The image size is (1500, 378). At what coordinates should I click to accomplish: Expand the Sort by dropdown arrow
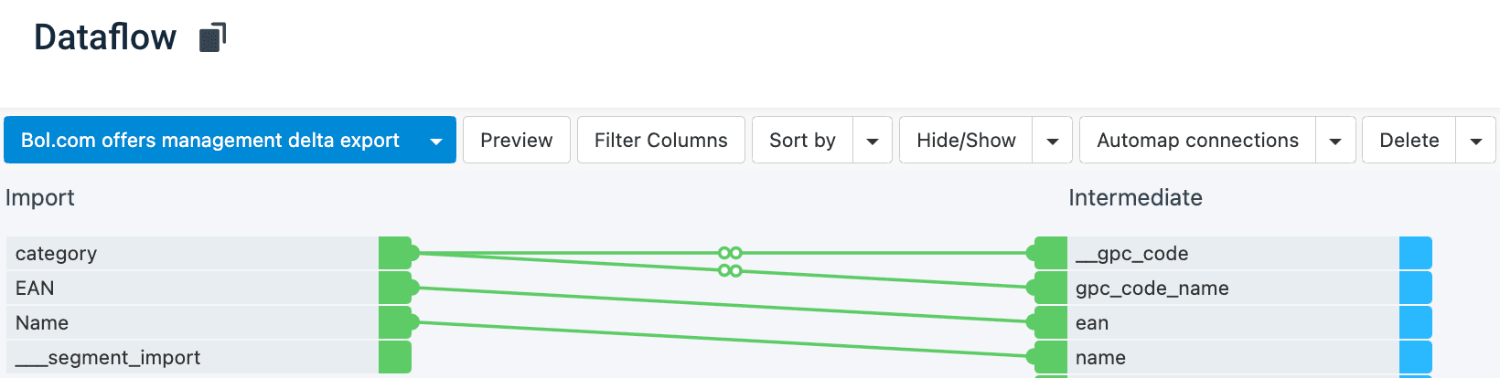pos(873,141)
